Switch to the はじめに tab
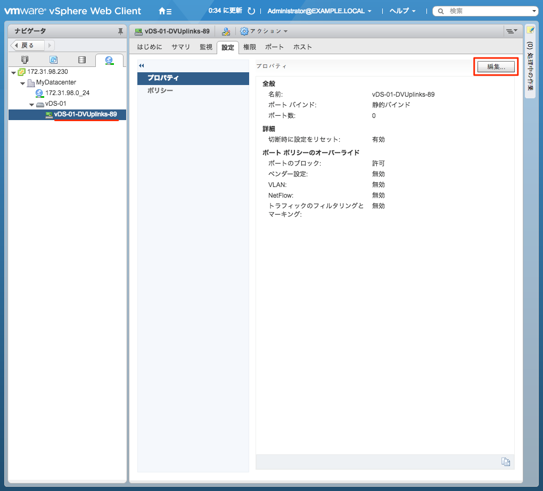543x491 pixels. coord(149,47)
